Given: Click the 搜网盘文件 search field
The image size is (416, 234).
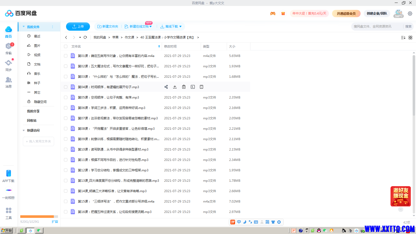Looking at the screenshot, I should [x=377, y=27].
